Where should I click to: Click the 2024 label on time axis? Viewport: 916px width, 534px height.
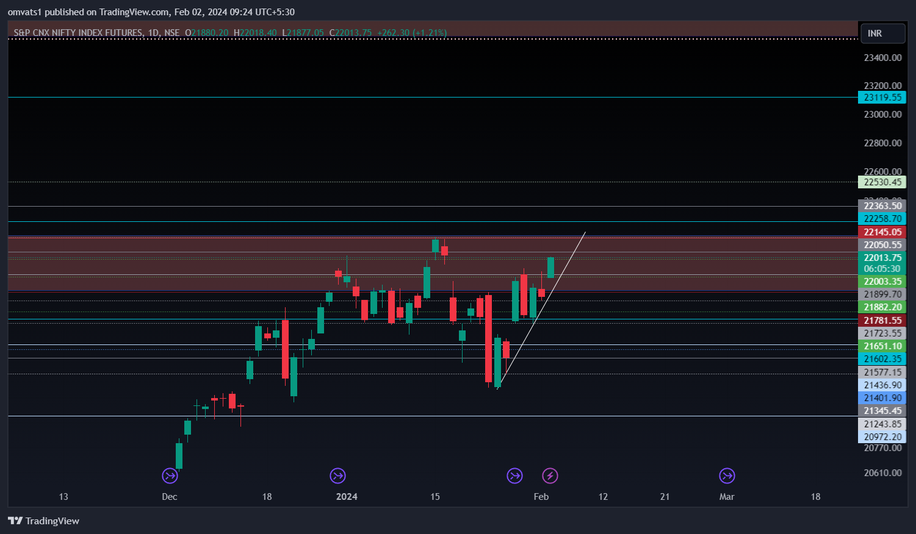coord(347,497)
